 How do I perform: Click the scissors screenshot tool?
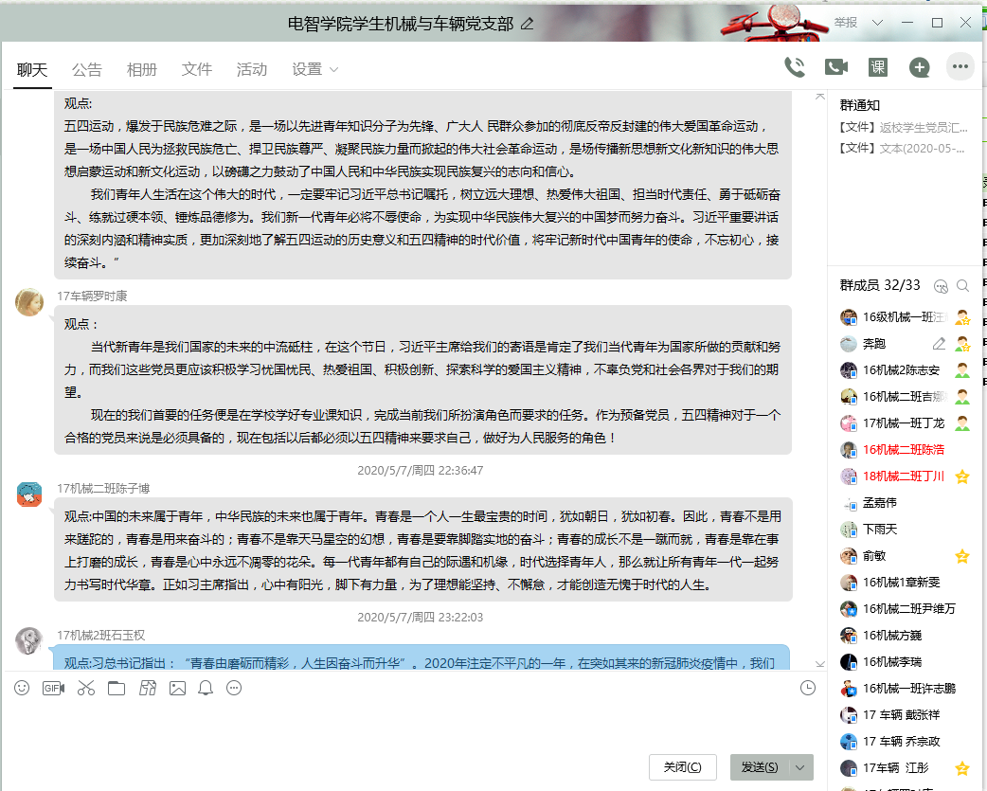(86, 688)
